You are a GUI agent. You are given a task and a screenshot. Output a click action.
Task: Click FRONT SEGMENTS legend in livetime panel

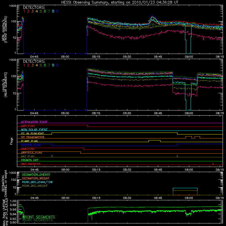(39, 217)
